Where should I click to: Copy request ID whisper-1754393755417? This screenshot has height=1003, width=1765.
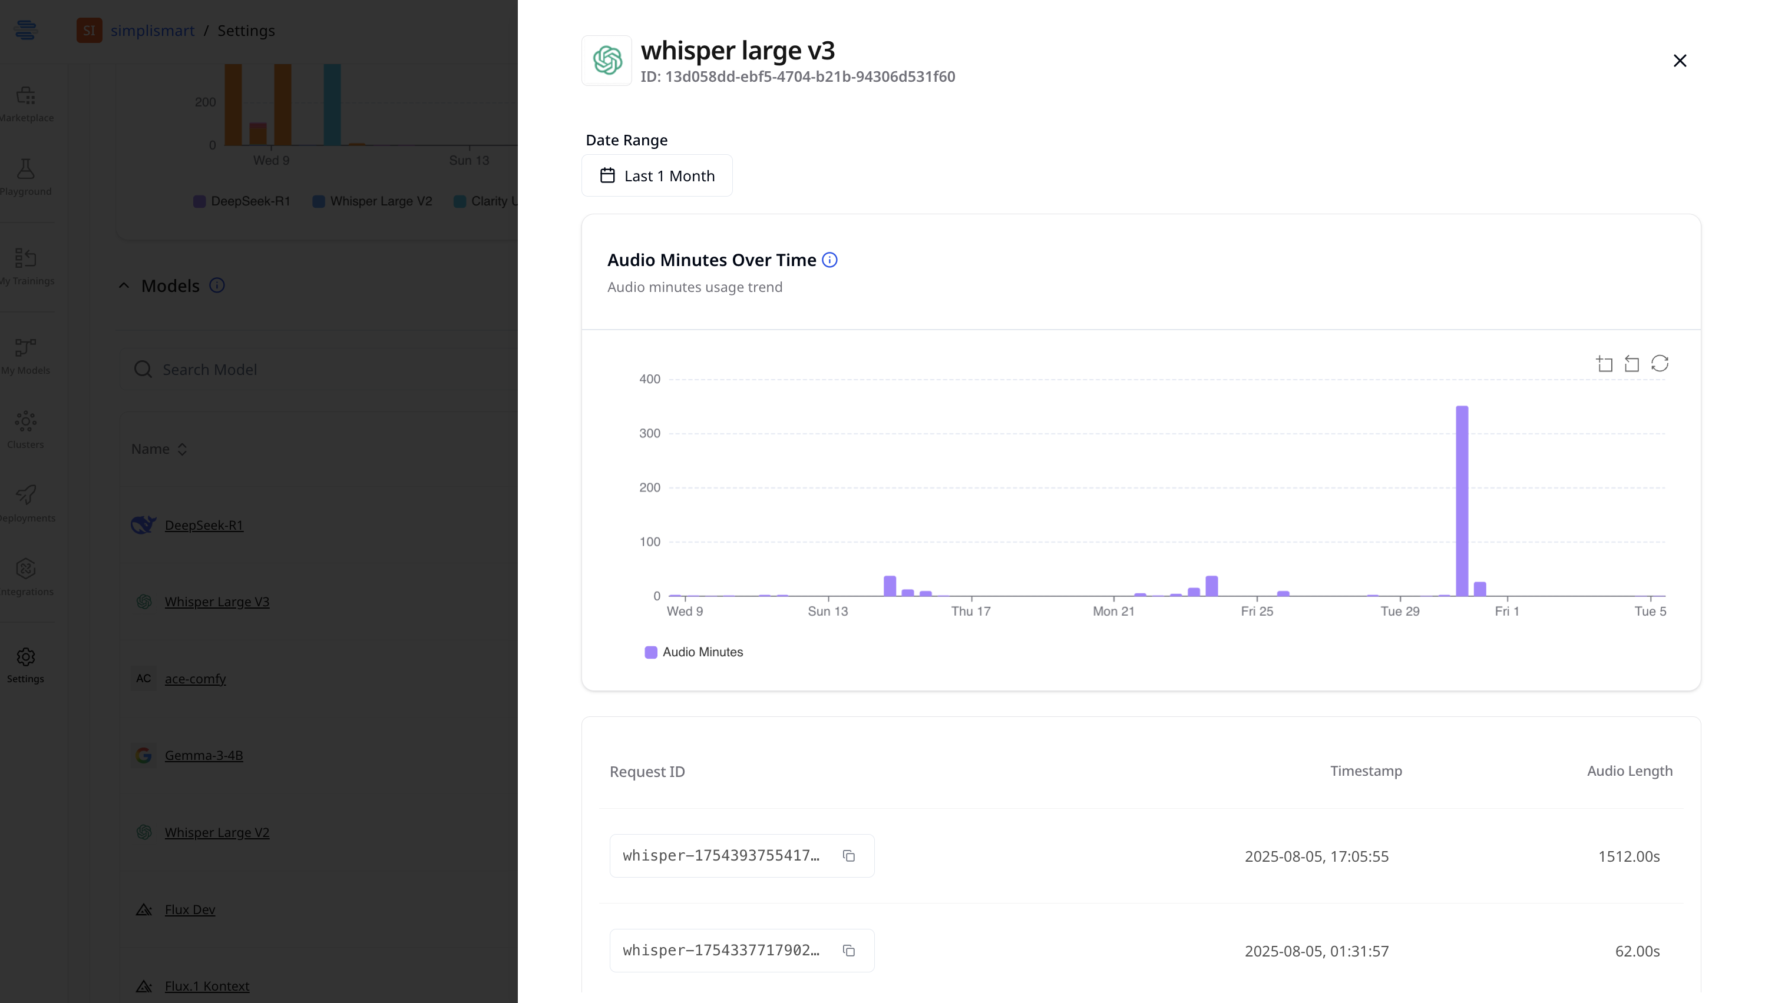click(x=849, y=856)
